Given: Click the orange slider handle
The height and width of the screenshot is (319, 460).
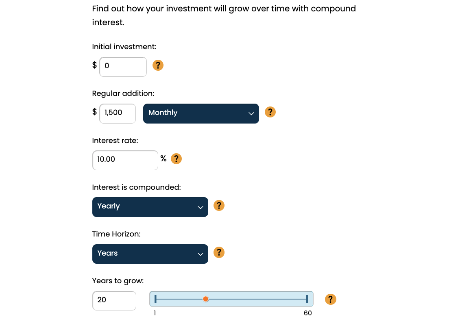Looking at the screenshot, I should coord(206,299).
